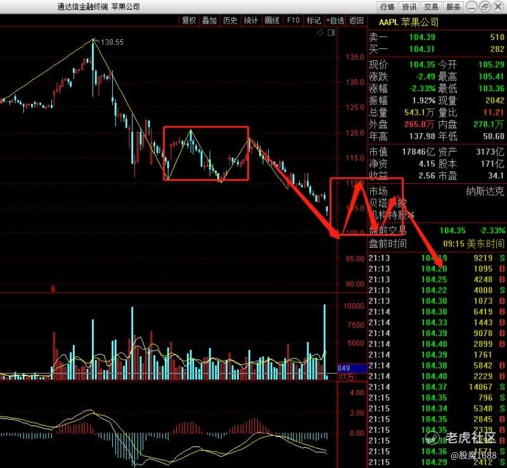Close the 通达信 terminal window

498,7
